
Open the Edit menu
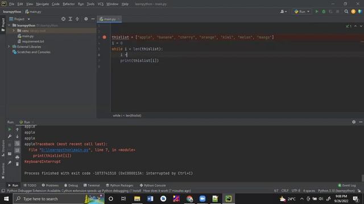coord(20,4)
